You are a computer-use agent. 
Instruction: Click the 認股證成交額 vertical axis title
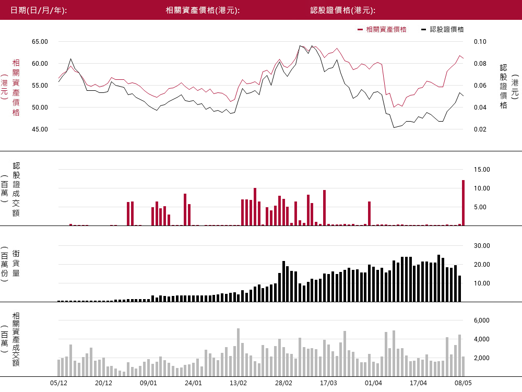(16, 189)
